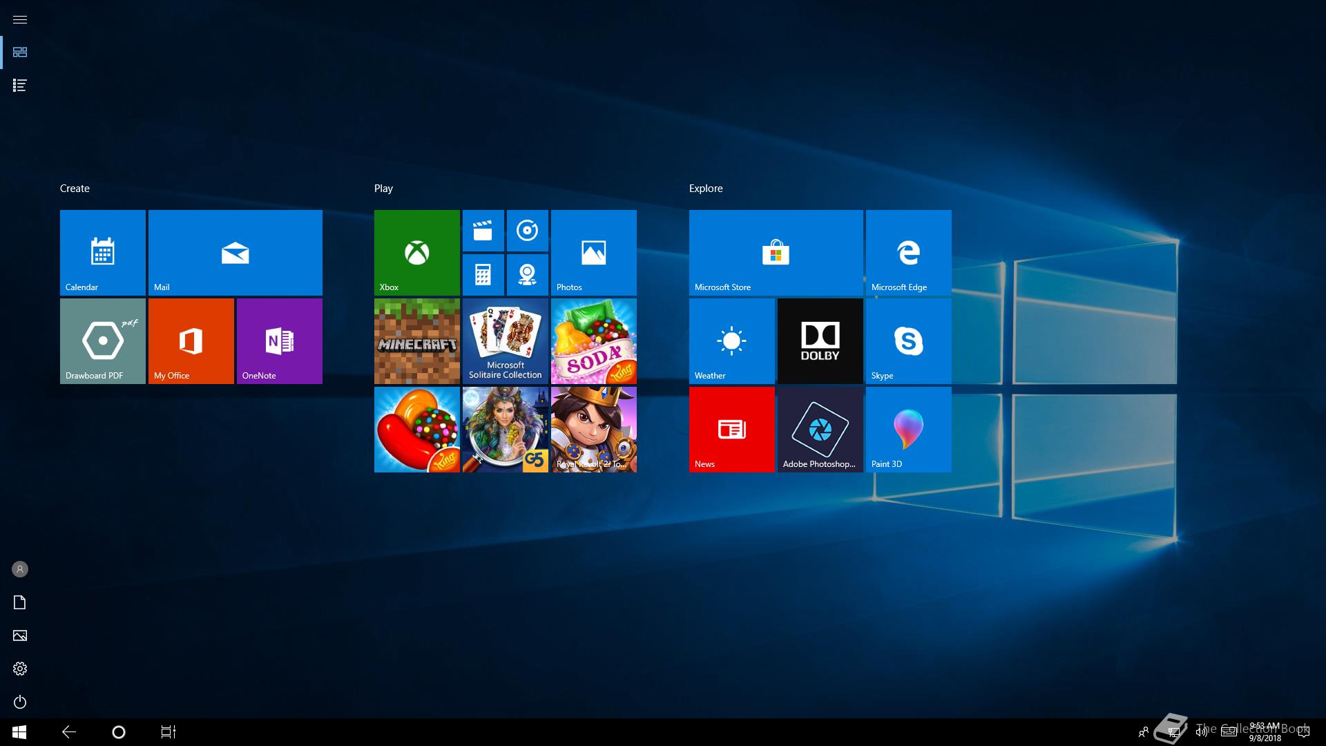Click the Windows Start button
The height and width of the screenshot is (746, 1326).
19,732
